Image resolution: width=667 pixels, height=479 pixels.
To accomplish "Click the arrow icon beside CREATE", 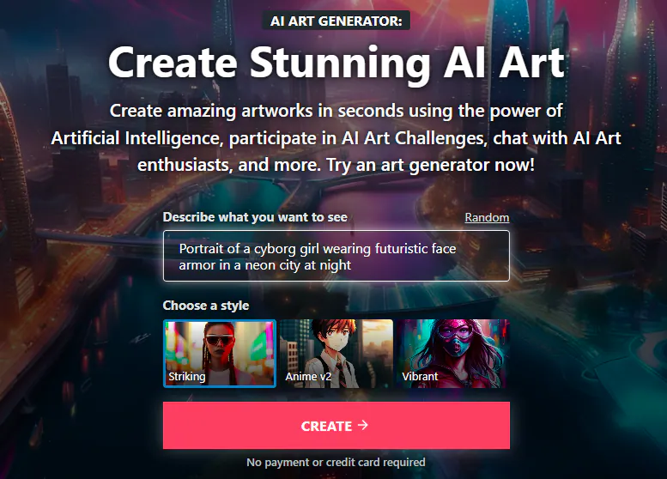I will coord(363,425).
